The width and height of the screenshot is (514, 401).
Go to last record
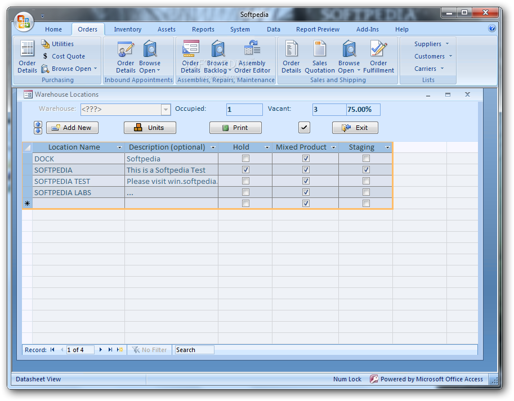click(110, 350)
